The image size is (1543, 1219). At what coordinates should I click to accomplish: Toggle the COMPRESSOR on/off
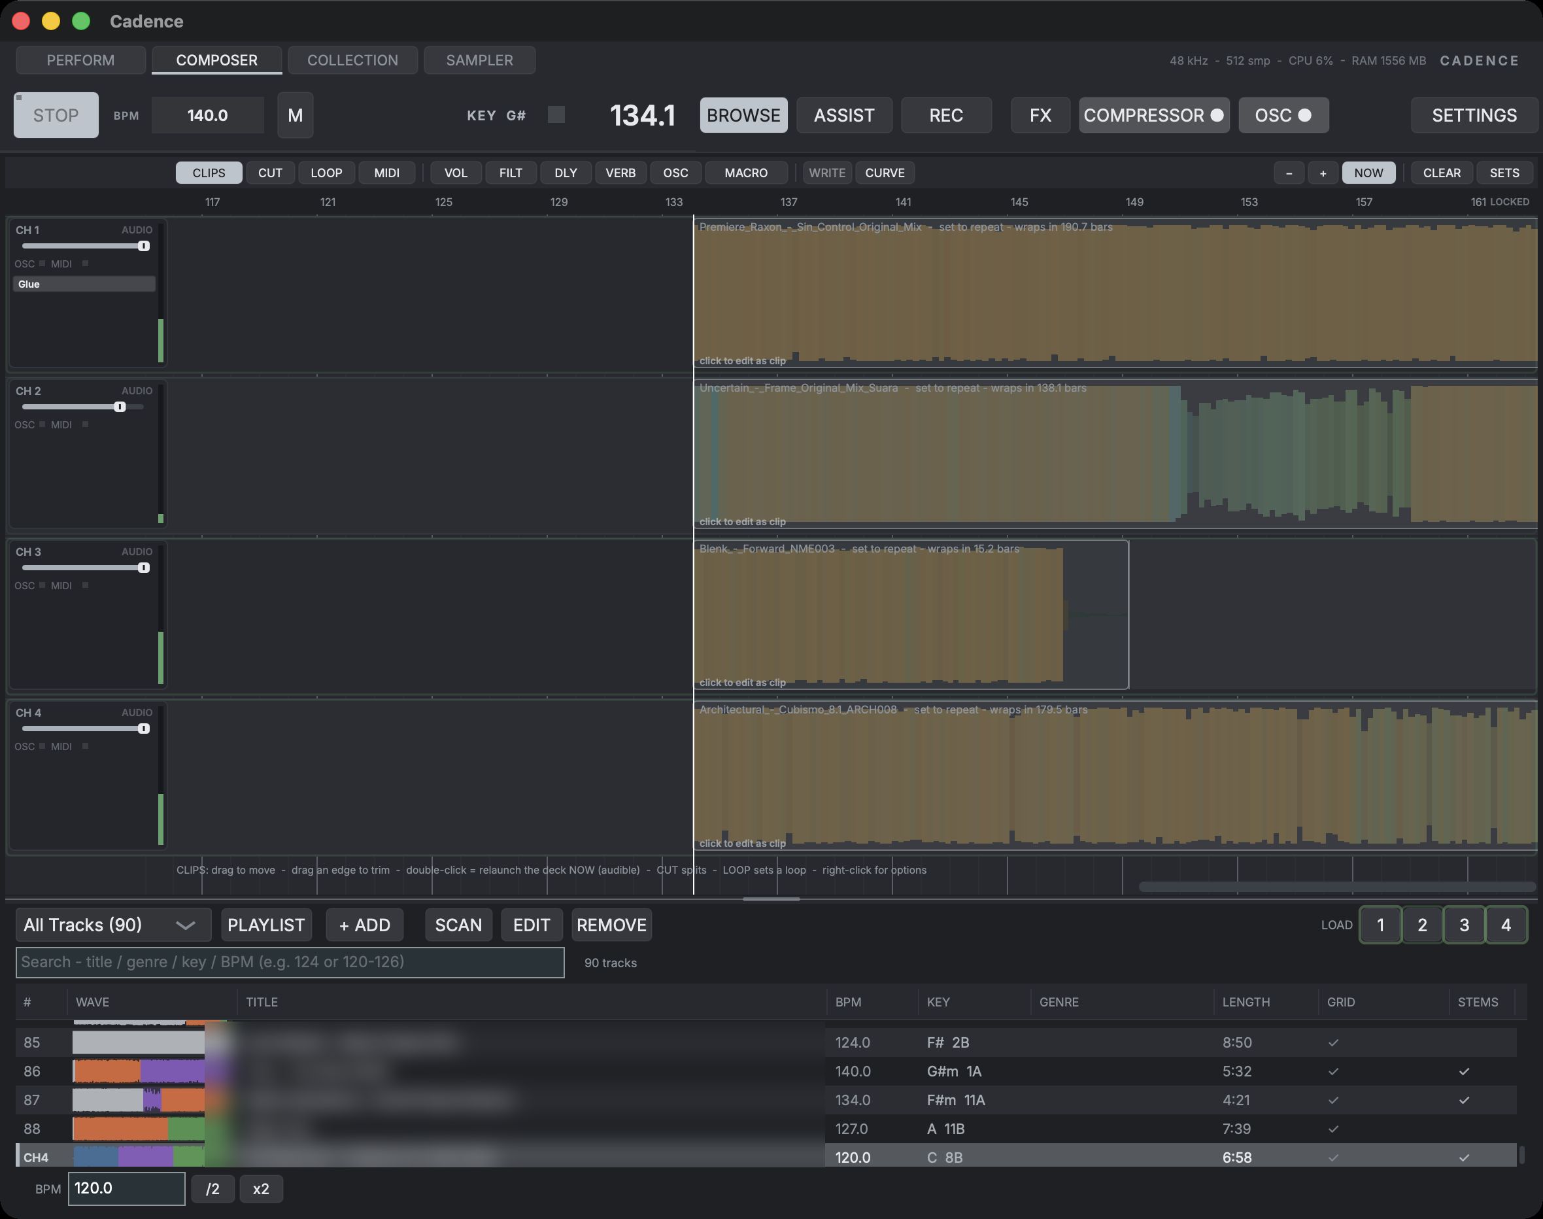(1153, 115)
